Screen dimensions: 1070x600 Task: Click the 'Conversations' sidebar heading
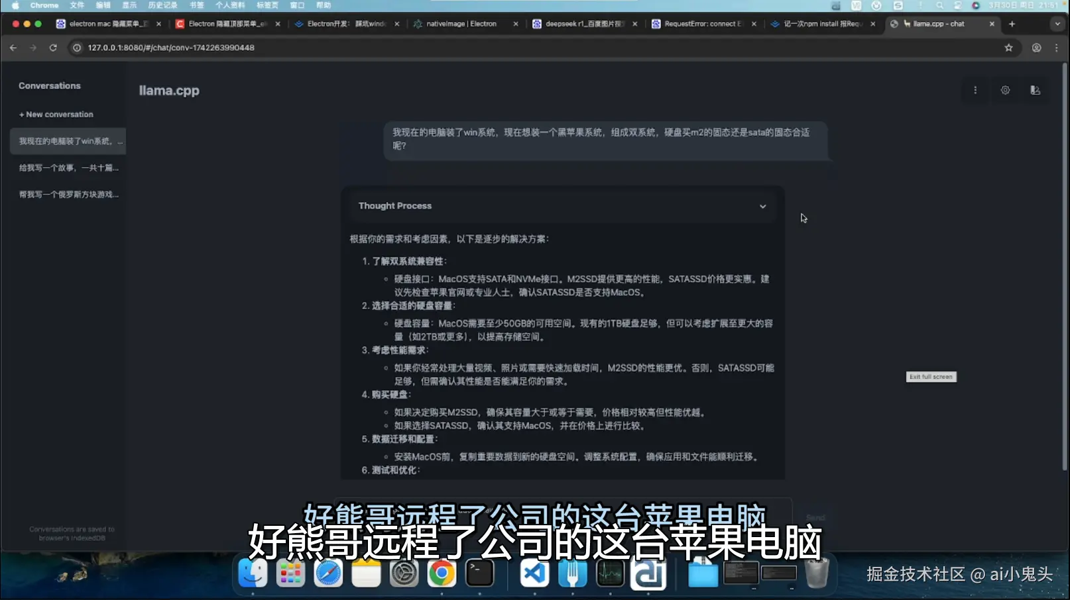[50, 86]
